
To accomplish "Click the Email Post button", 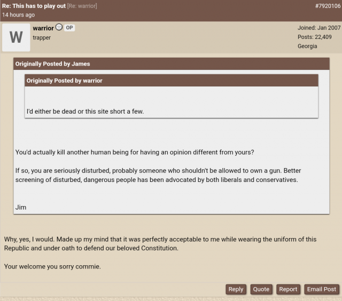I will click(x=322, y=289).
